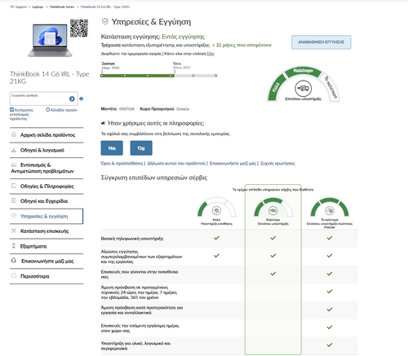Image resolution: width=408 pixels, height=356 pixels.
Task: Answer Ναι to the feedback question
Action: [x=112, y=148]
